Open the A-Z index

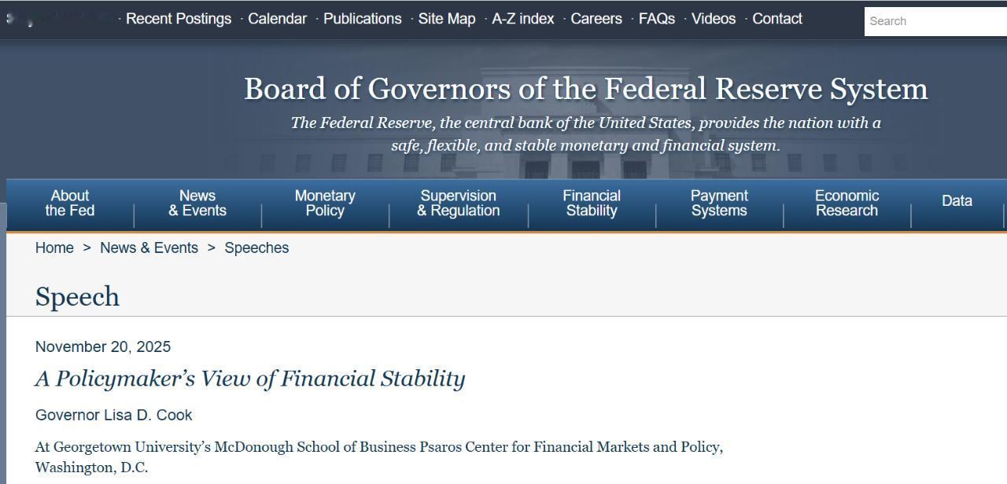pos(522,19)
